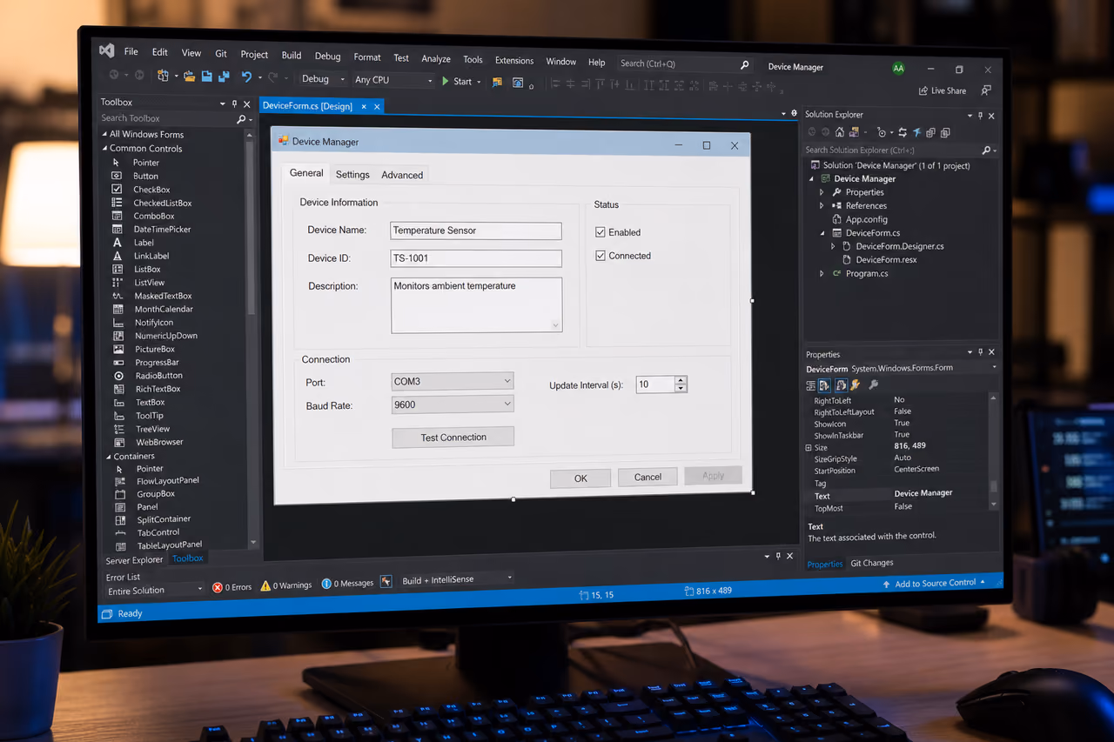Viewport: 1114px width, 742px height.
Task: Click the Toolbox panel scrollbar
Action: point(252,339)
